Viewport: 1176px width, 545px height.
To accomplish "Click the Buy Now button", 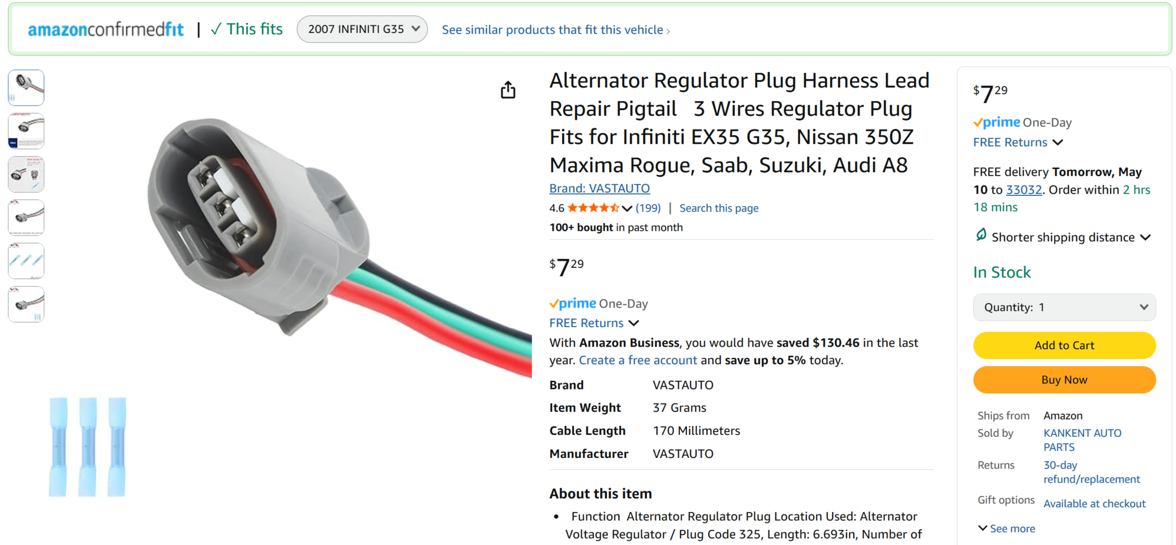I will tap(1064, 380).
